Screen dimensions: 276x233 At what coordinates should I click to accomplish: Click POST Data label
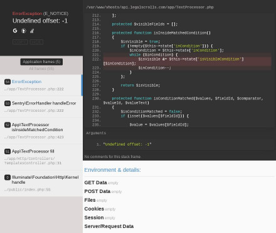(97, 191)
